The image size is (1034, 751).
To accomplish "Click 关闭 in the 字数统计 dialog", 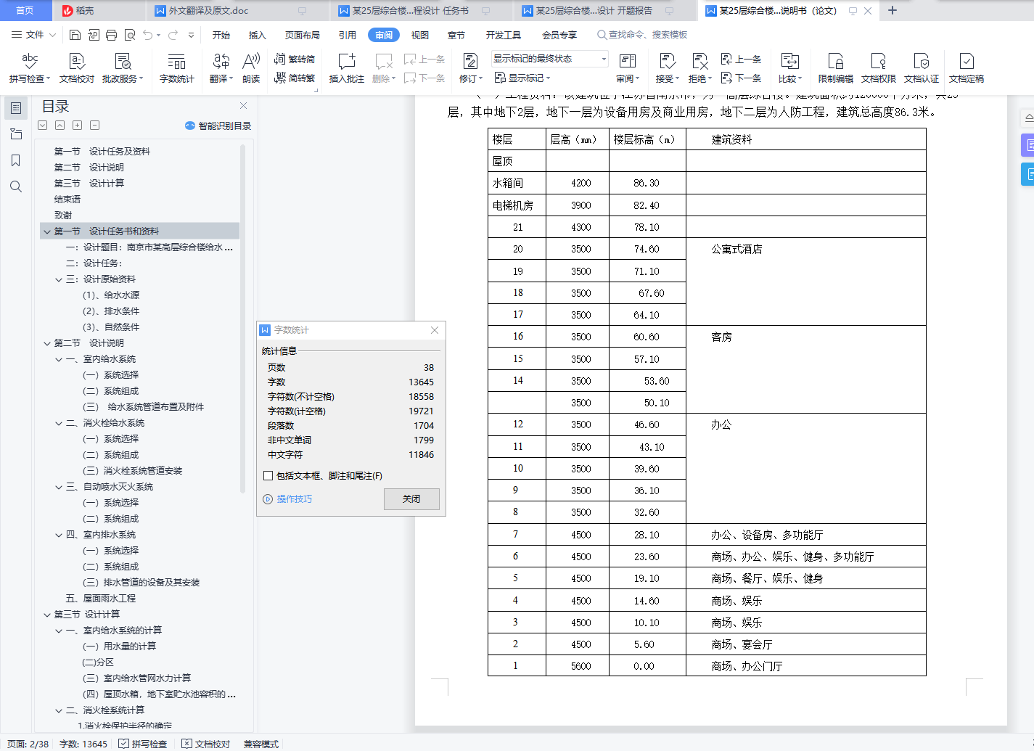I will pyautogui.click(x=411, y=499).
